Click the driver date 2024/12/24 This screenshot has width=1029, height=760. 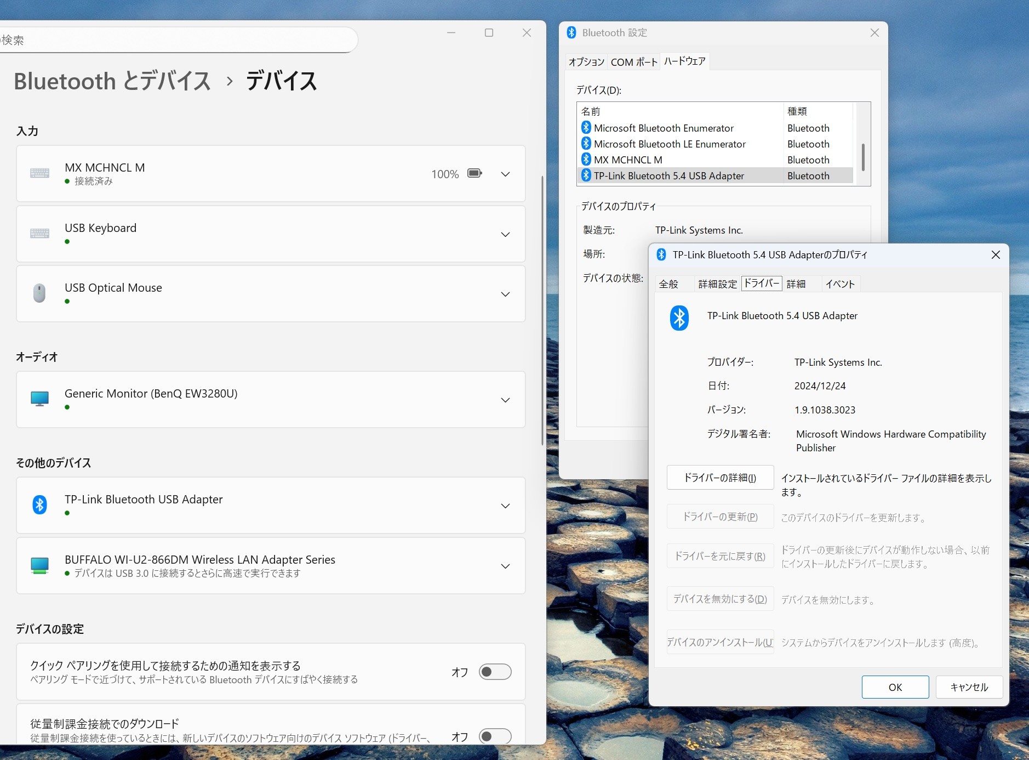820,385
